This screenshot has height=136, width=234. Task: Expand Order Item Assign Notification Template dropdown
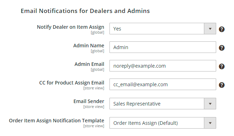[x=163, y=123]
